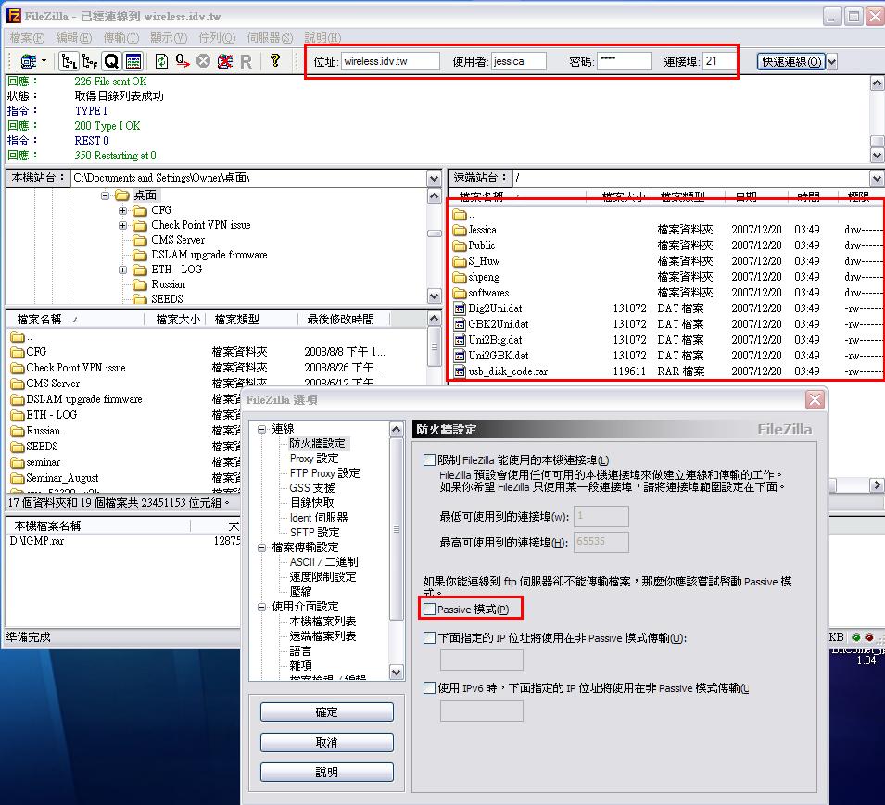Tick the 使用 IPv6 時 IP address checkbox

click(429, 688)
